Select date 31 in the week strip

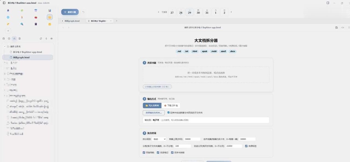(207, 12)
